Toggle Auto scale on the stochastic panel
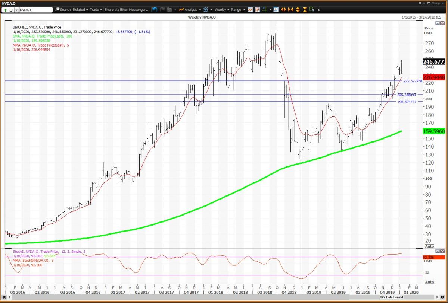The height and width of the screenshot is (303, 448). [429, 282]
